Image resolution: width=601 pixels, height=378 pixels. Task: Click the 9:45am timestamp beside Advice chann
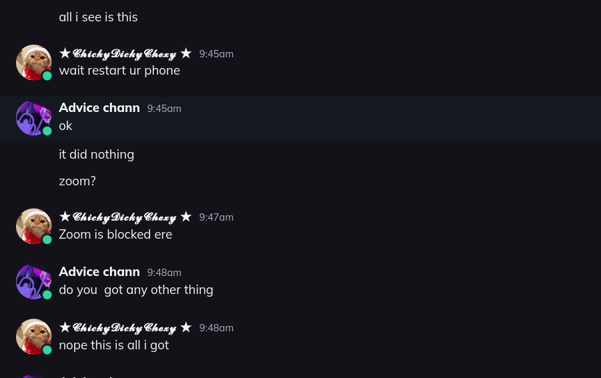164,109
